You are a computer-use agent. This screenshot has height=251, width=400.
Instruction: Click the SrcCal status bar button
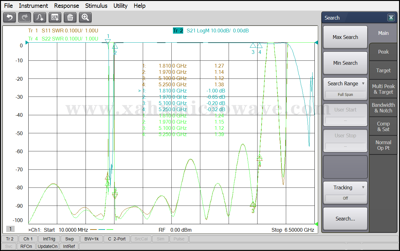[141, 239]
